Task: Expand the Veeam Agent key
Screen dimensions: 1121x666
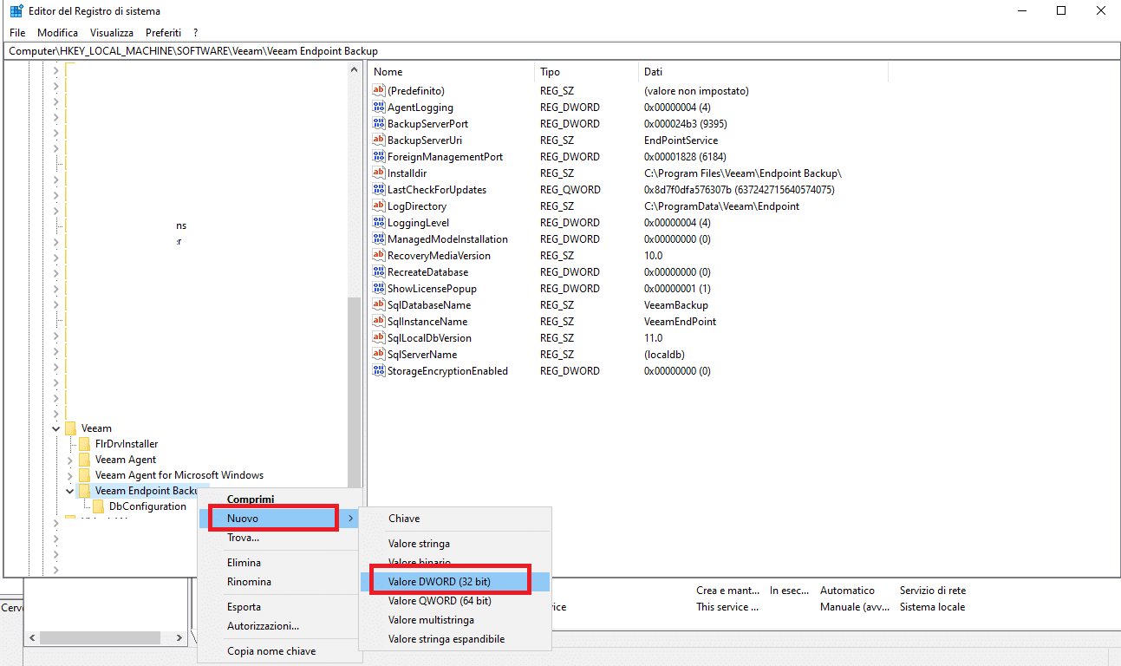Action: tap(70, 460)
